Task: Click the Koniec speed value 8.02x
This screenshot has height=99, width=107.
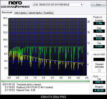Action: (99, 39)
